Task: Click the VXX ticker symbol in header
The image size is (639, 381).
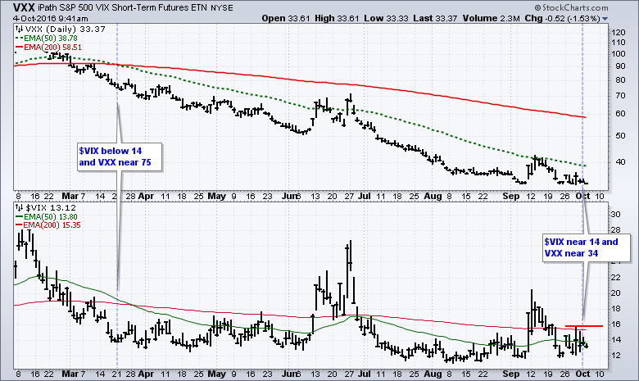Action: tap(24, 7)
